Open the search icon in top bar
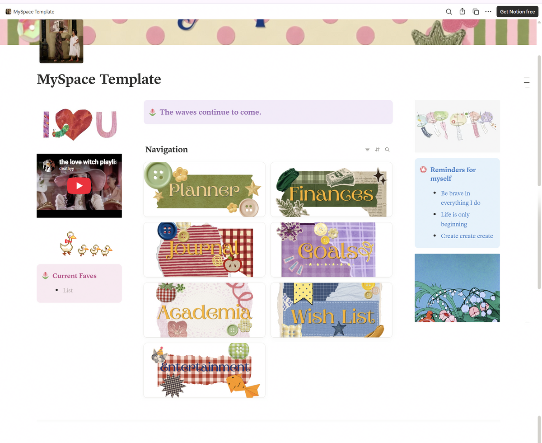 click(449, 12)
